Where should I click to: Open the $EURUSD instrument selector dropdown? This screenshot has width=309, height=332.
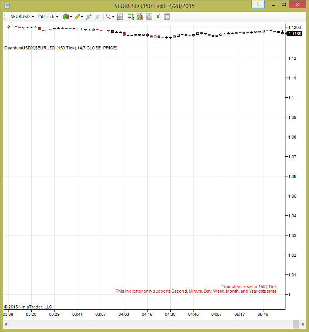(x=22, y=17)
